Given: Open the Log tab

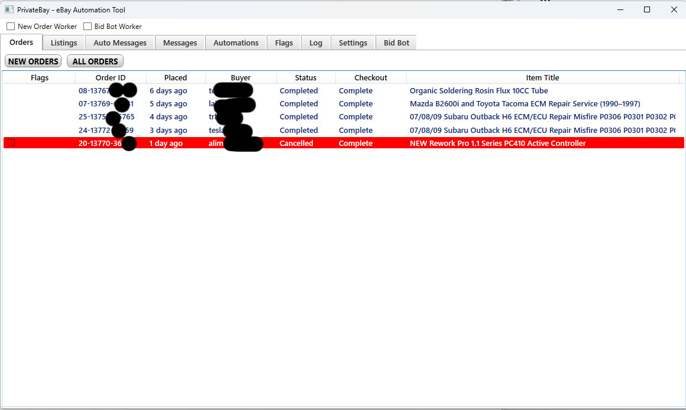Looking at the screenshot, I should (x=315, y=42).
